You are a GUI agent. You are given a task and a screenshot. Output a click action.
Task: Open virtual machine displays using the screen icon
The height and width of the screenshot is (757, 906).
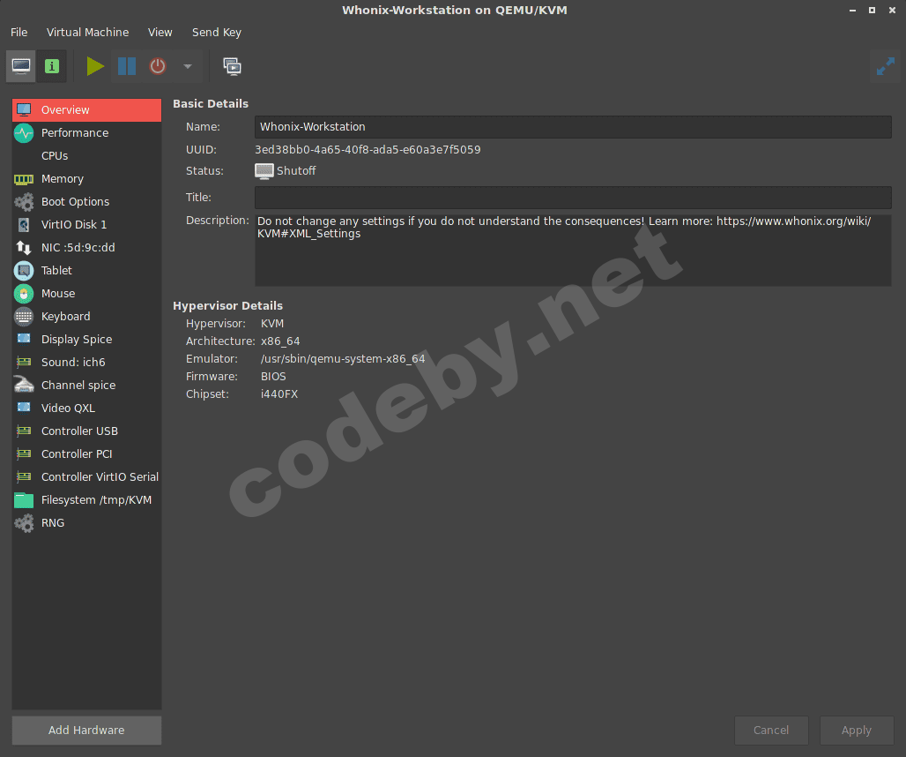pyautogui.click(x=232, y=66)
